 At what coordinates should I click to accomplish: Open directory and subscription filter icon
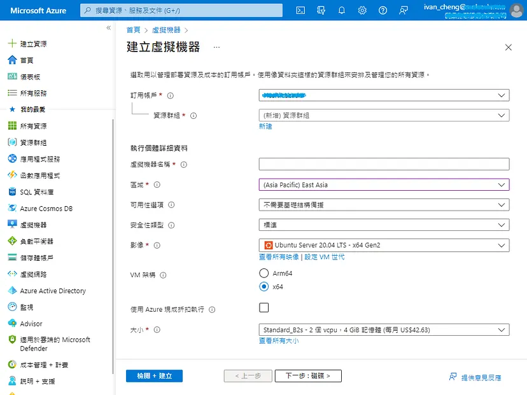tap(321, 10)
